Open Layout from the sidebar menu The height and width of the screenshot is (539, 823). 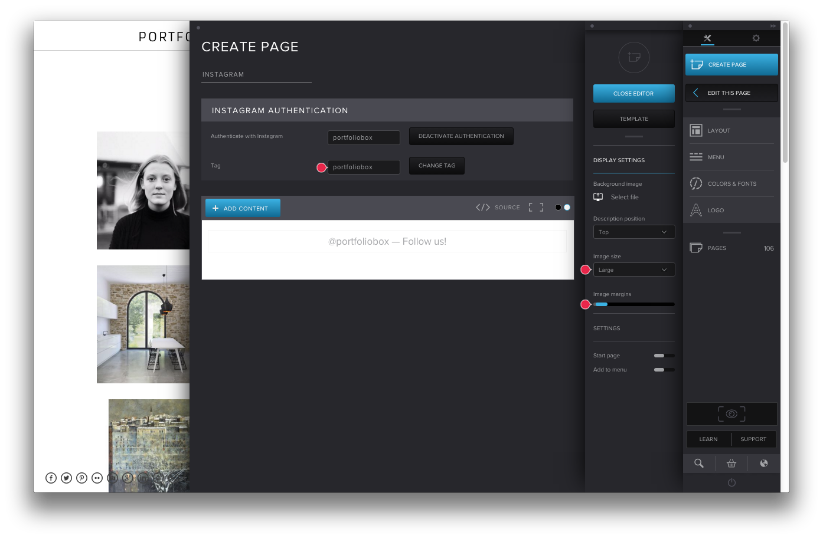click(x=731, y=130)
